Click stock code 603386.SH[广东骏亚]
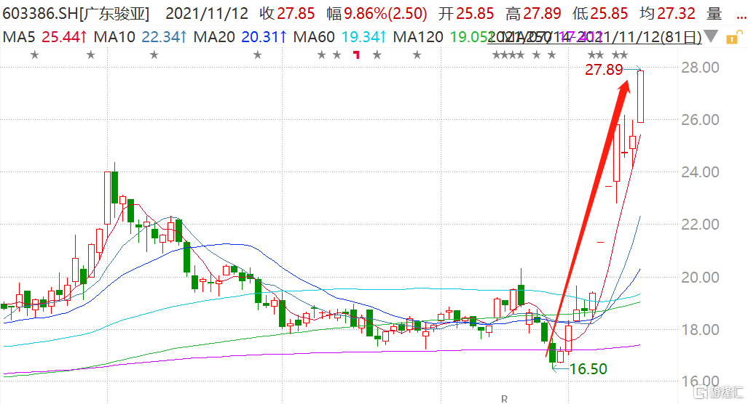 [76, 13]
